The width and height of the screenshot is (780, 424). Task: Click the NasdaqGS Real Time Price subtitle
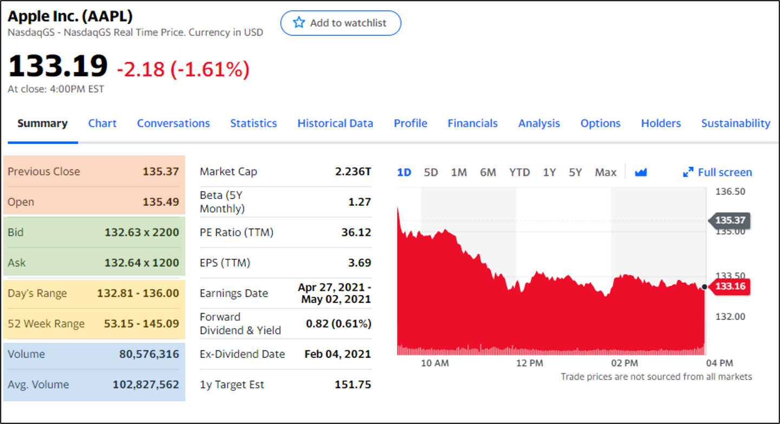point(135,32)
